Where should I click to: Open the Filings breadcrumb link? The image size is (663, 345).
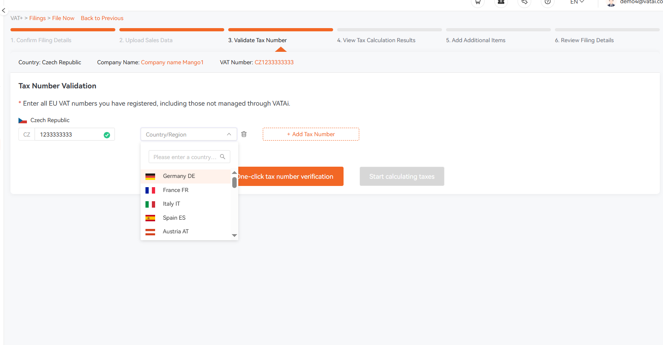[x=37, y=18]
